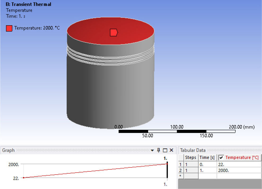Click the 22. temperature cell in row 1
Viewport: 262px width, 189px height.
click(239, 165)
